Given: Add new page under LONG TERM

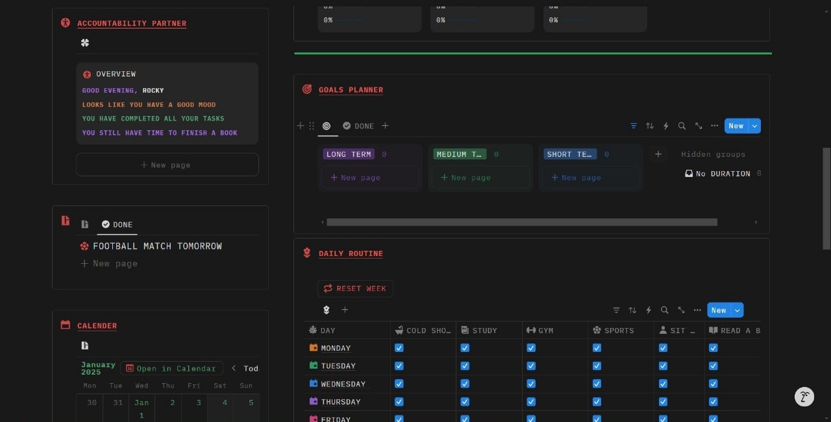Looking at the screenshot, I should click(370, 178).
